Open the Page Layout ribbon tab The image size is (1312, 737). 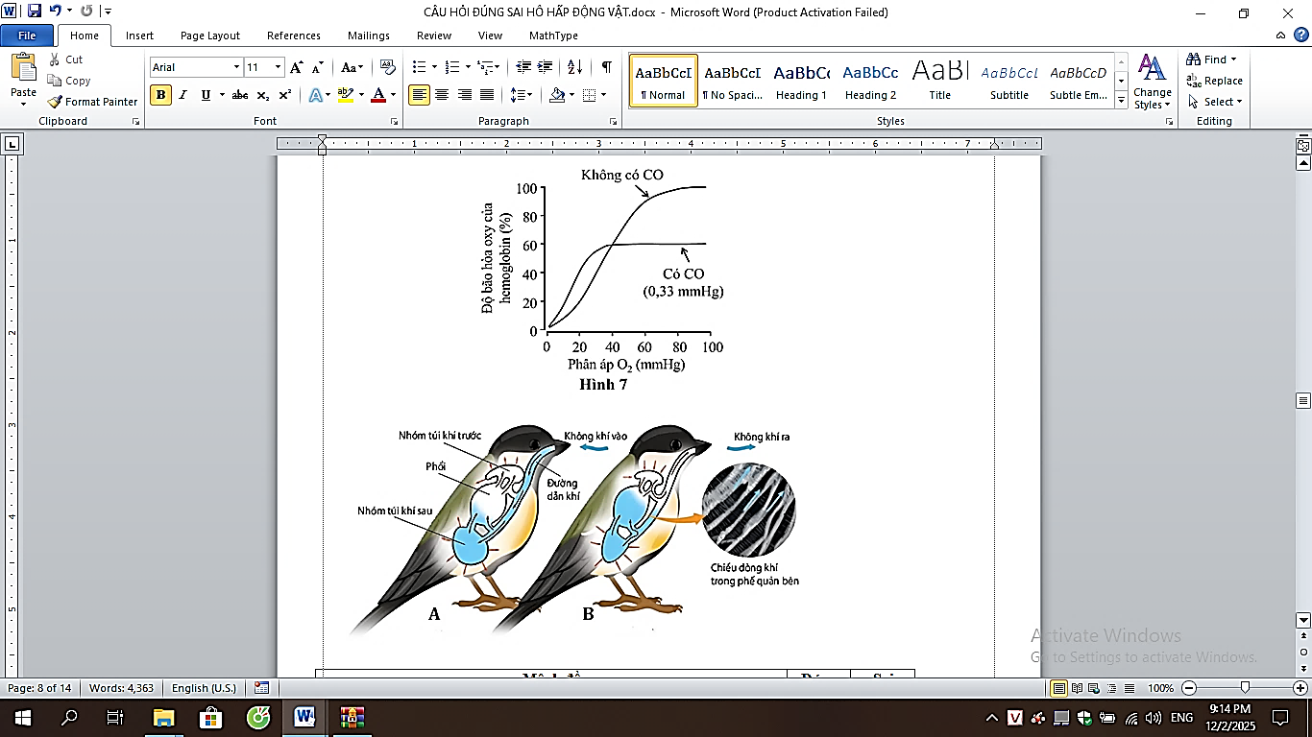pos(210,36)
